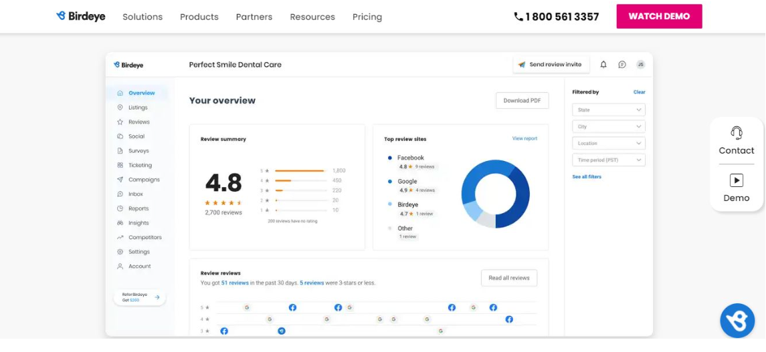This screenshot has width=766, height=352.
Task: Click the 4-star rating bar
Action: click(301, 180)
